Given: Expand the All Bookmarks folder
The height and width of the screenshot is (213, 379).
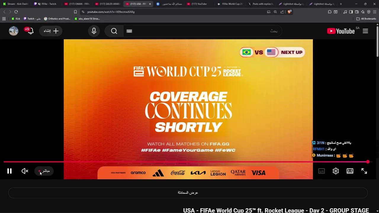Looking at the screenshot, I should click(366, 19).
